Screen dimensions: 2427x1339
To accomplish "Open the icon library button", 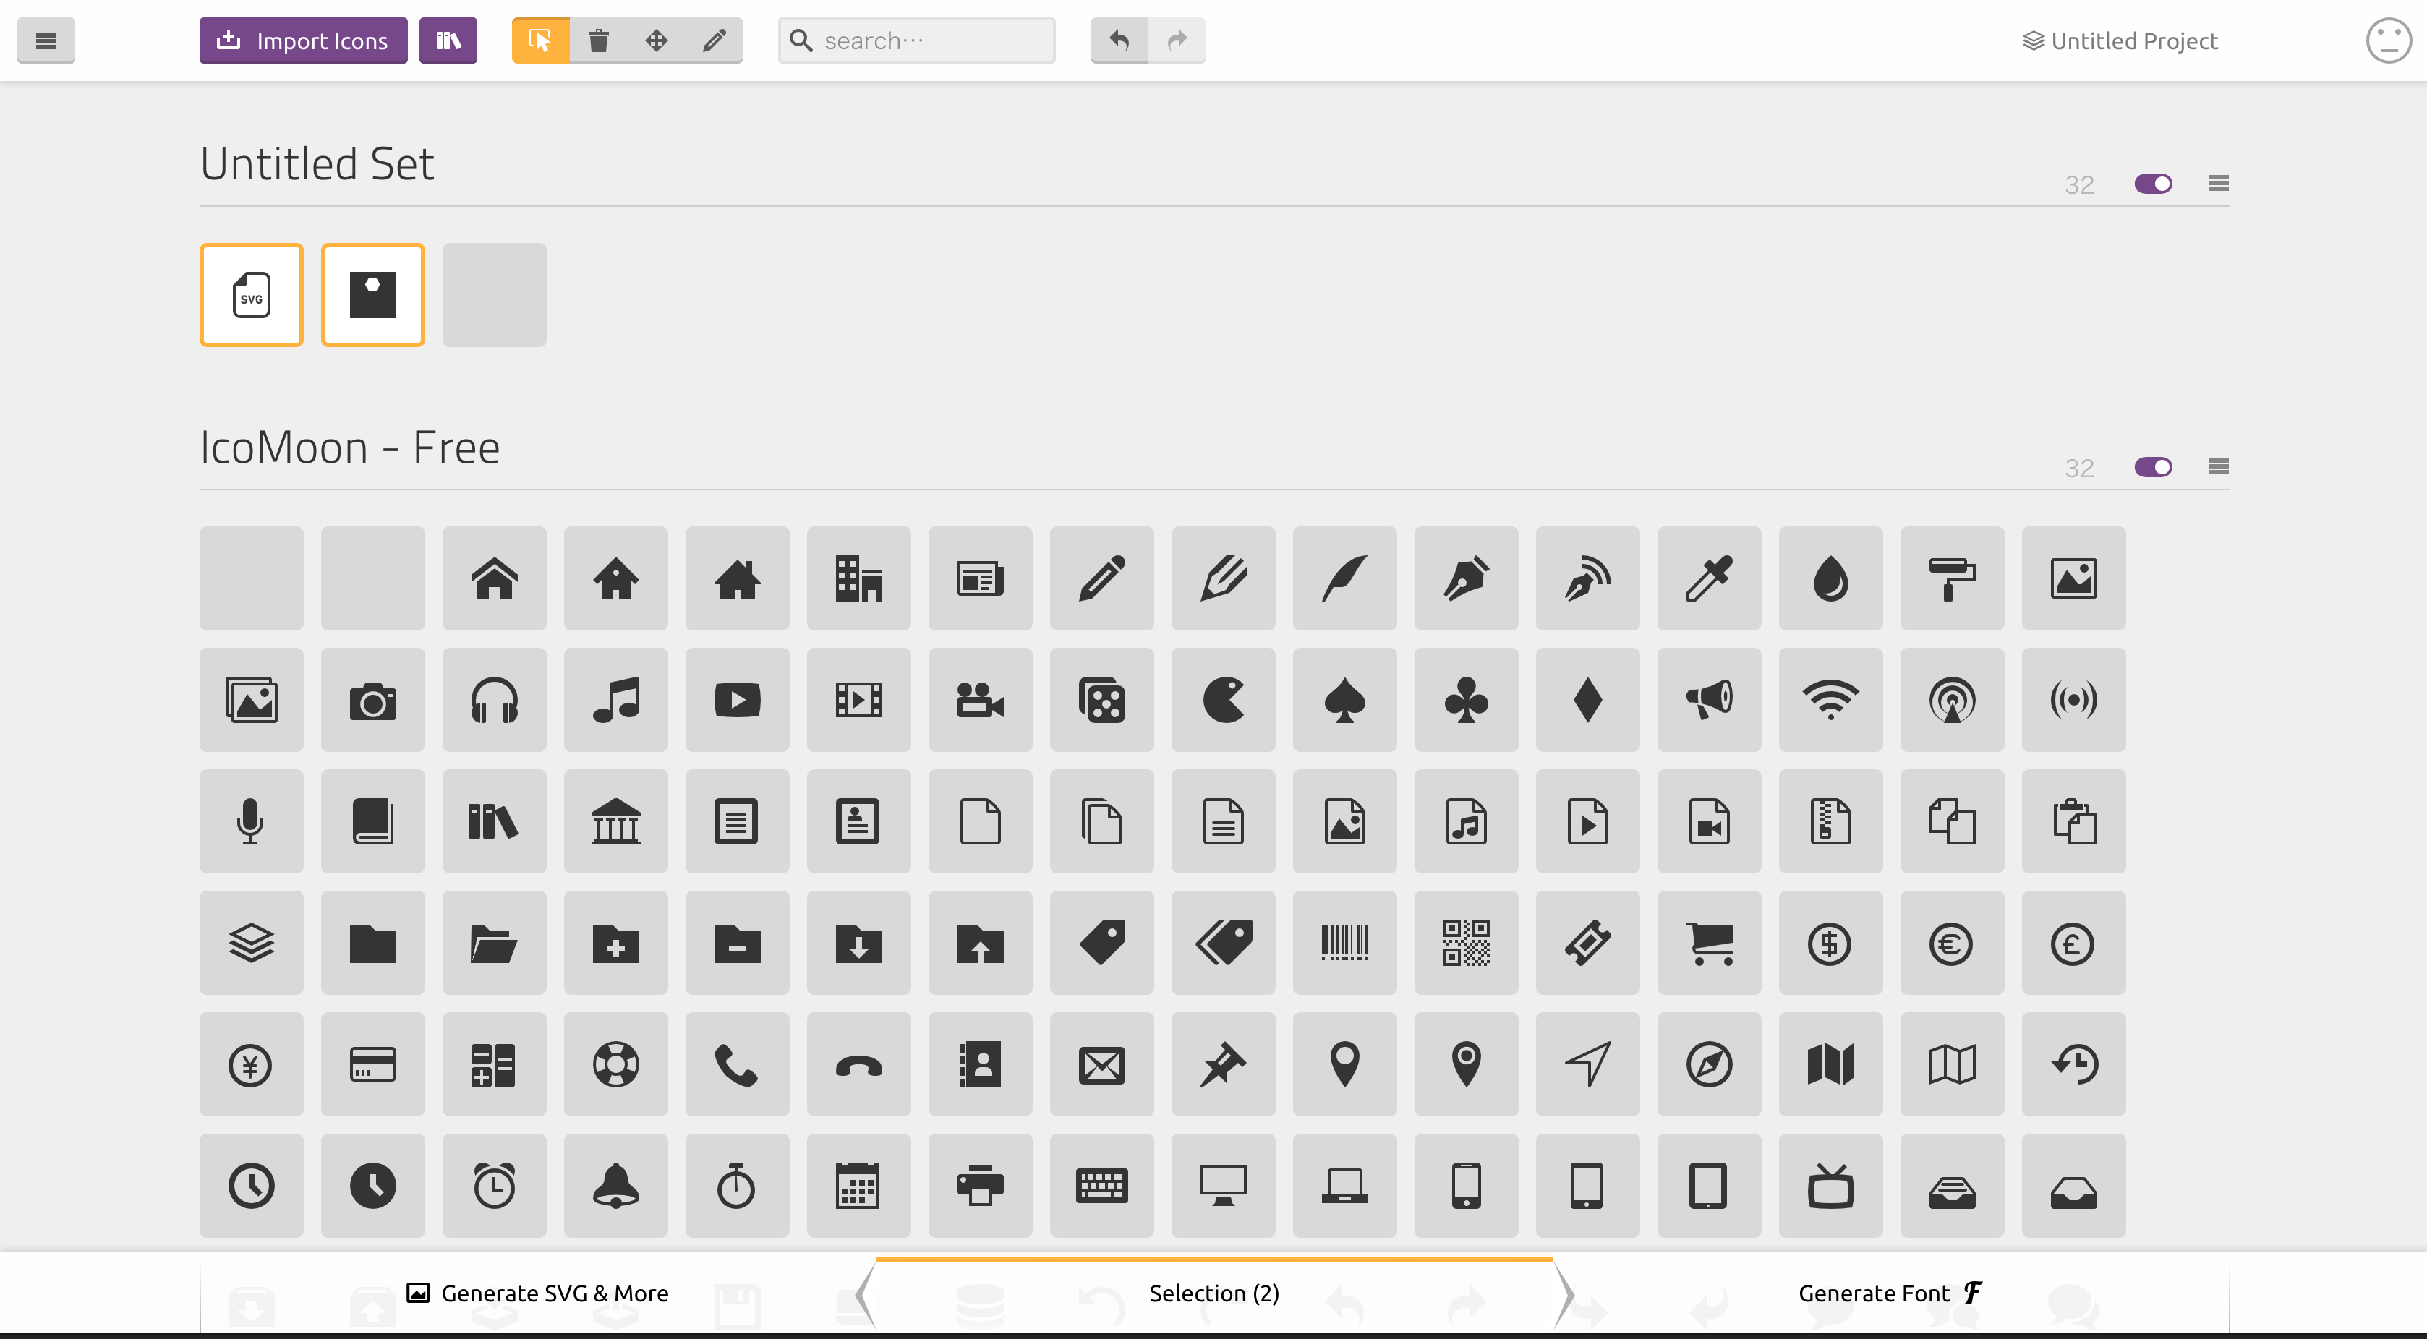I will [x=448, y=40].
